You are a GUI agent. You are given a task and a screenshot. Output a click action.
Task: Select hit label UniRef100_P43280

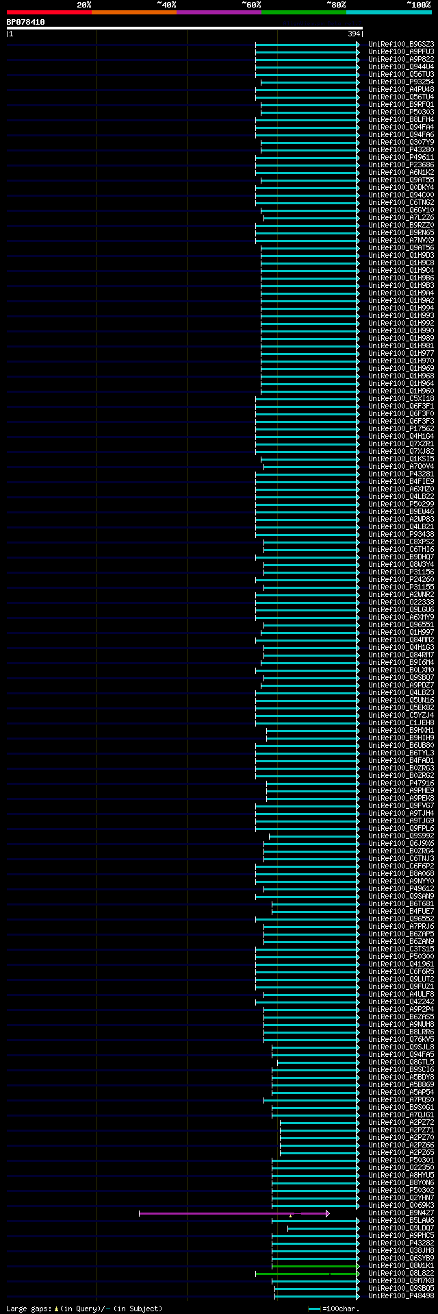click(x=401, y=149)
